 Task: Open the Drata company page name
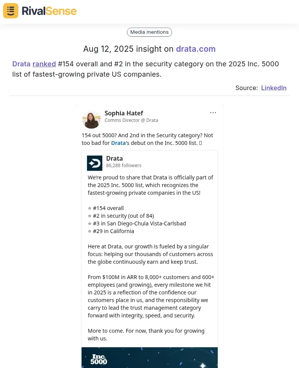click(114, 158)
